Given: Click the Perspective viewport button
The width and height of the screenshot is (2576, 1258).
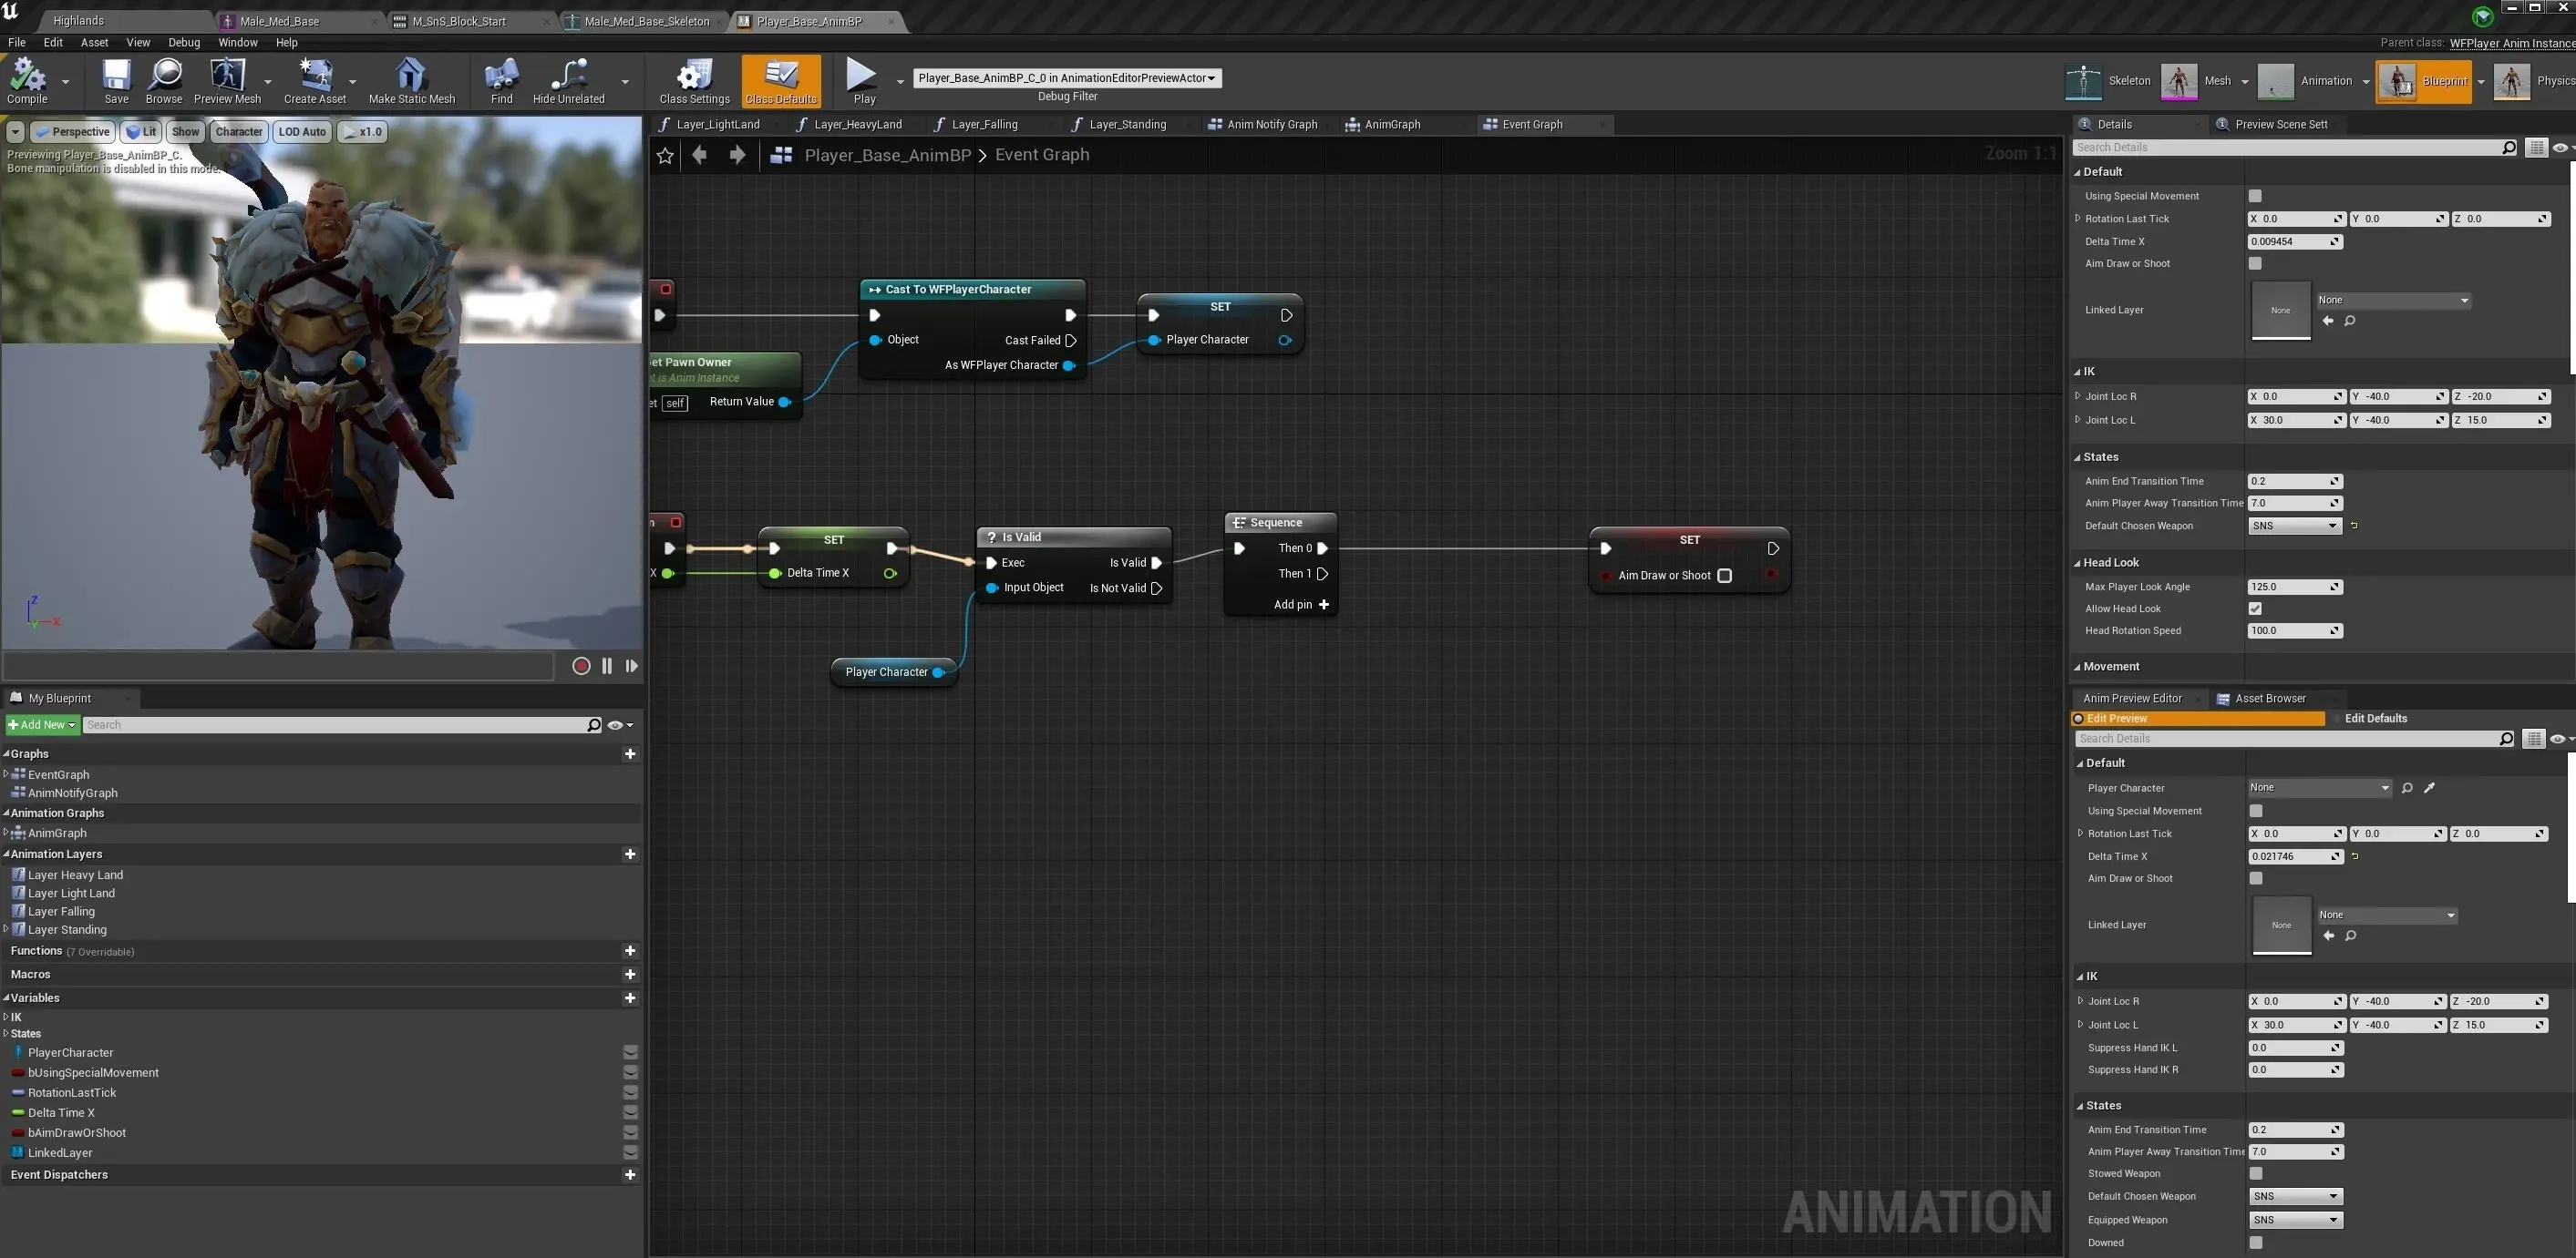Looking at the screenshot, I should pyautogui.click(x=72, y=132).
